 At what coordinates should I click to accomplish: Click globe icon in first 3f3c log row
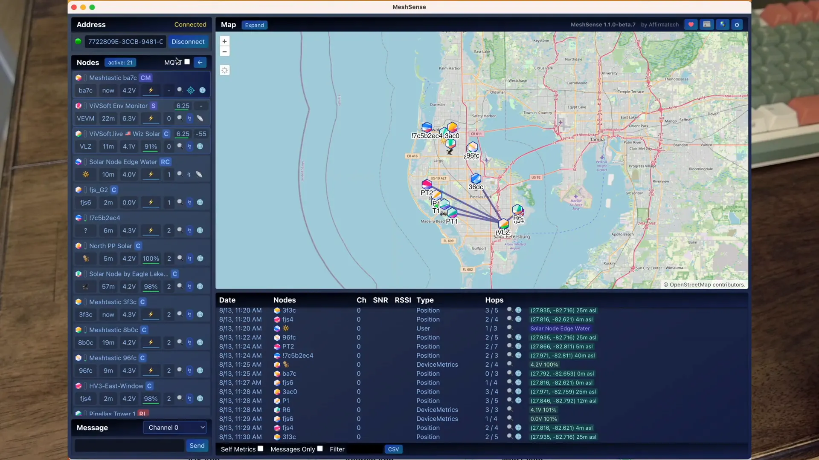pyautogui.click(x=518, y=310)
